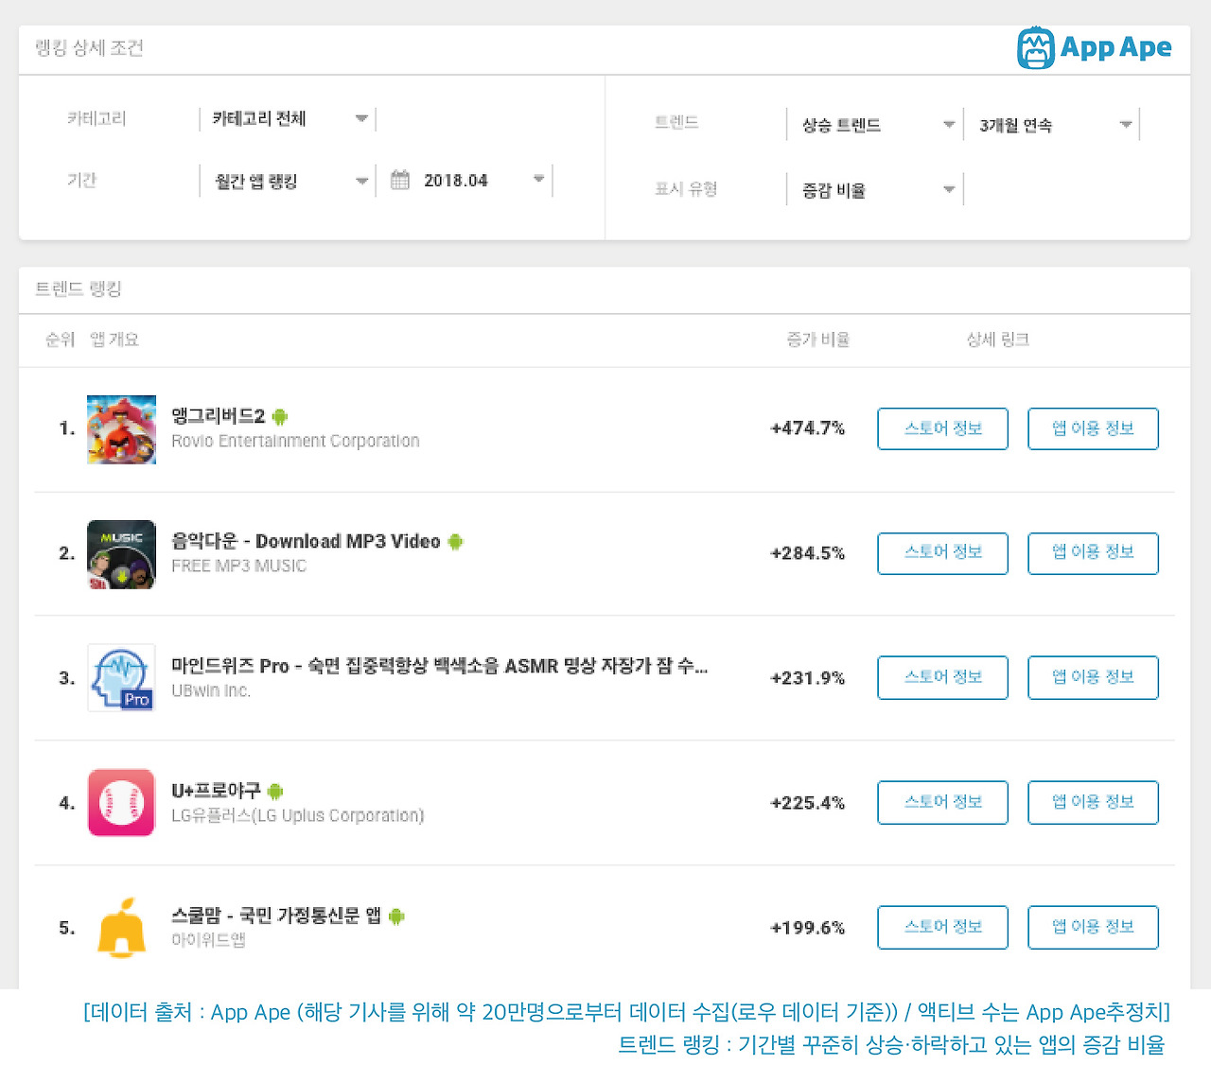The width and height of the screenshot is (1211, 1082).
Task: Expand the 증감 비율 display type dropdown
Action: [x=875, y=190]
